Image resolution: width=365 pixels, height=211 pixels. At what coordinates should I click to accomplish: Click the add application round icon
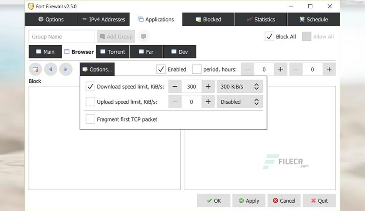coord(35,69)
